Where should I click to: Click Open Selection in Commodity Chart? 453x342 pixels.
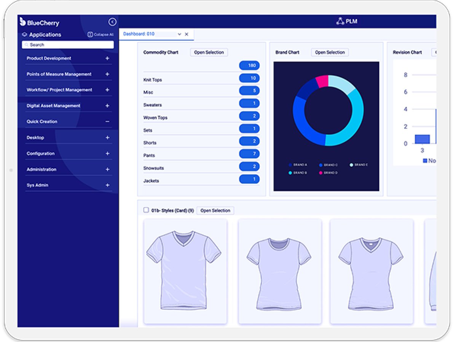pos(209,52)
